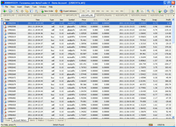Open the Alerts terminal tab
Screen dimensions: 176x127
click(32, 120)
